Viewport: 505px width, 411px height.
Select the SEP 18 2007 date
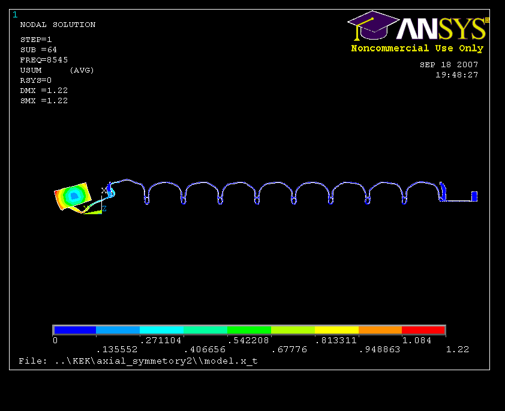[x=449, y=65]
